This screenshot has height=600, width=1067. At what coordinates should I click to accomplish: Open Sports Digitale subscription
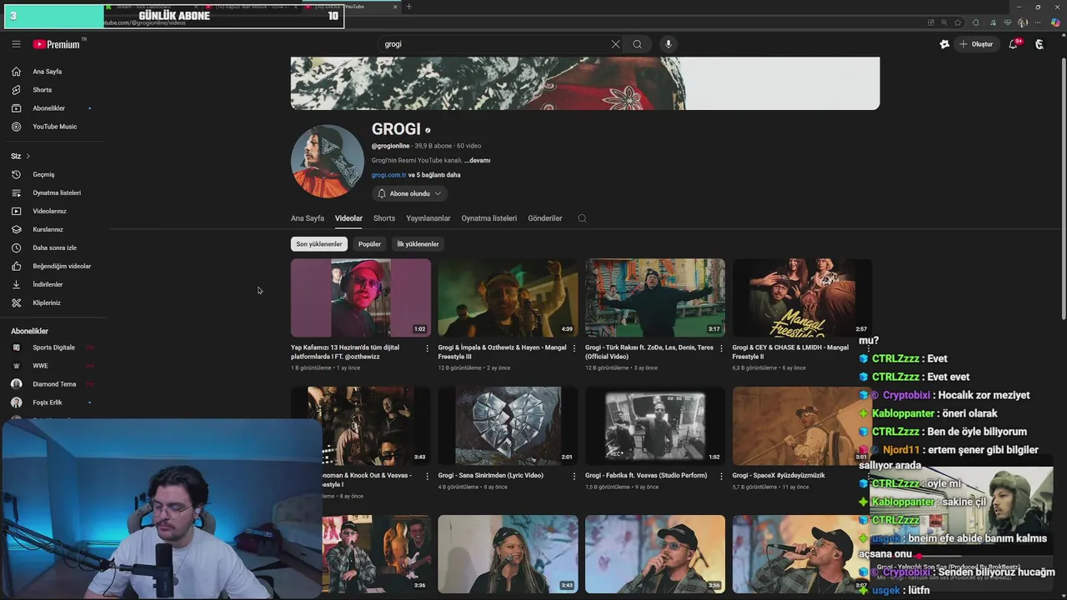[53, 347]
